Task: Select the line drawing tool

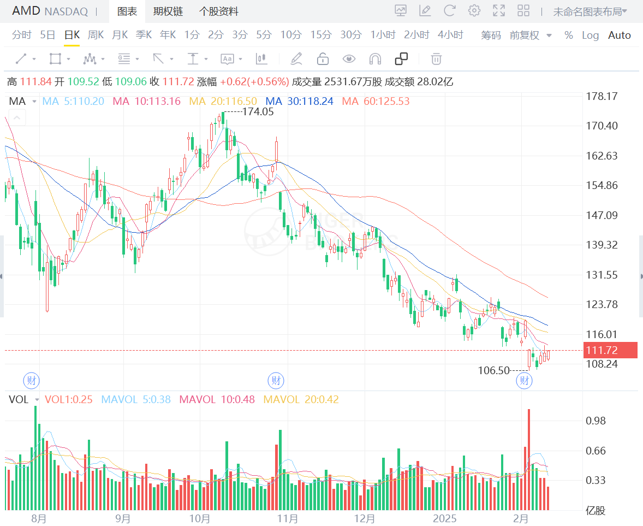Action: tap(21, 59)
